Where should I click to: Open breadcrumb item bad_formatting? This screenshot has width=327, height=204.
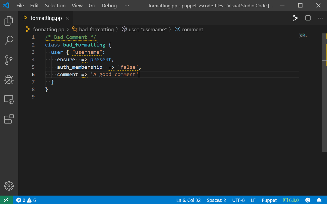96,29
